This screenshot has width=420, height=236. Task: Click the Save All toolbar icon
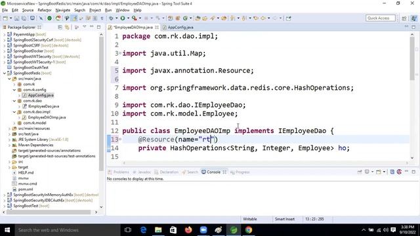click(24, 18)
